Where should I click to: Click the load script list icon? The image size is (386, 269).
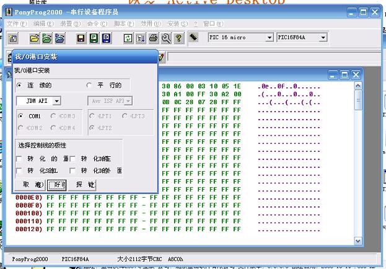141,38
